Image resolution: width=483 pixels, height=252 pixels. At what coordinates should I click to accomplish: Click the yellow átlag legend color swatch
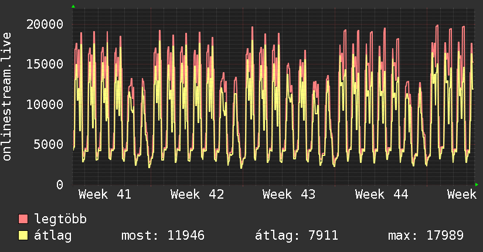pos(23,236)
